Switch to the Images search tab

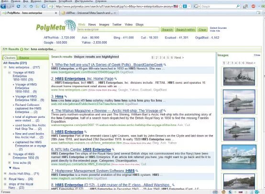pyautogui.click(x=104, y=24)
